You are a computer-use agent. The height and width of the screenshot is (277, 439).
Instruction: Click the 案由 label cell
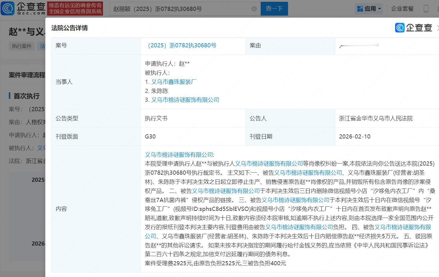pos(290,46)
